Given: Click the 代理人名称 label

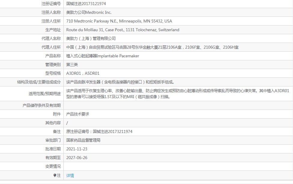Looking at the screenshot, I should pos(51,39).
